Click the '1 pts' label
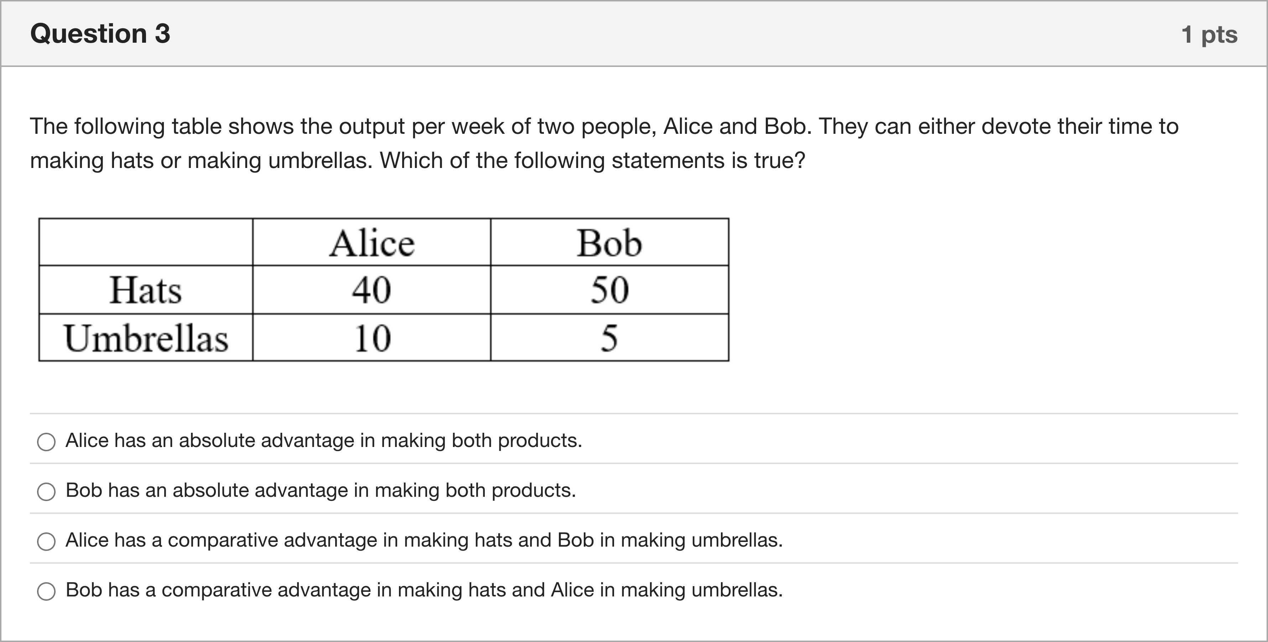 [1209, 35]
